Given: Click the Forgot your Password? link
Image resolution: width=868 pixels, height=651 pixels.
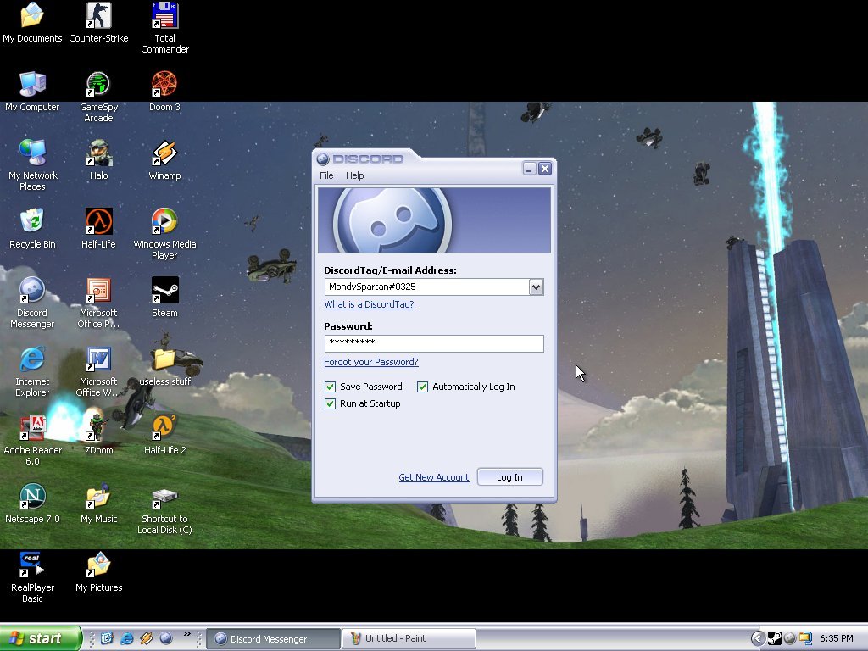Looking at the screenshot, I should pyautogui.click(x=371, y=362).
